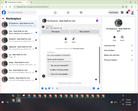
Task: Click the attach photo icon in composer
Action: (46, 89)
